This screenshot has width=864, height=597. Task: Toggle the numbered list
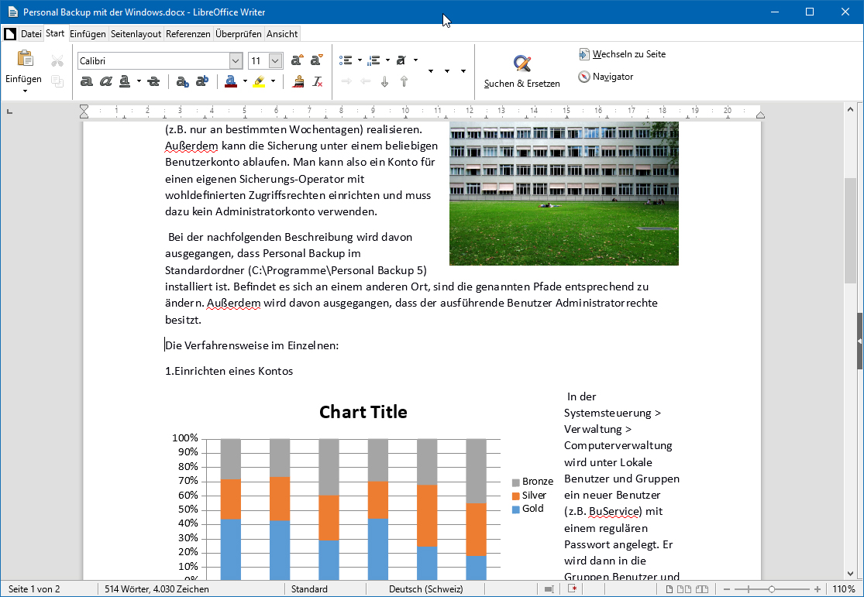pyautogui.click(x=374, y=60)
